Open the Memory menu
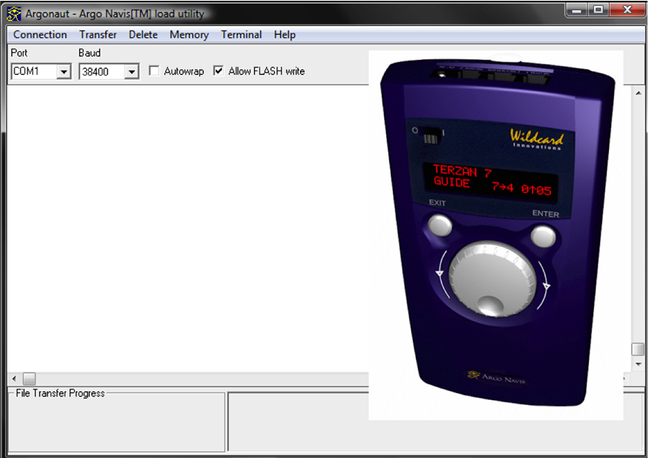 [x=189, y=34]
